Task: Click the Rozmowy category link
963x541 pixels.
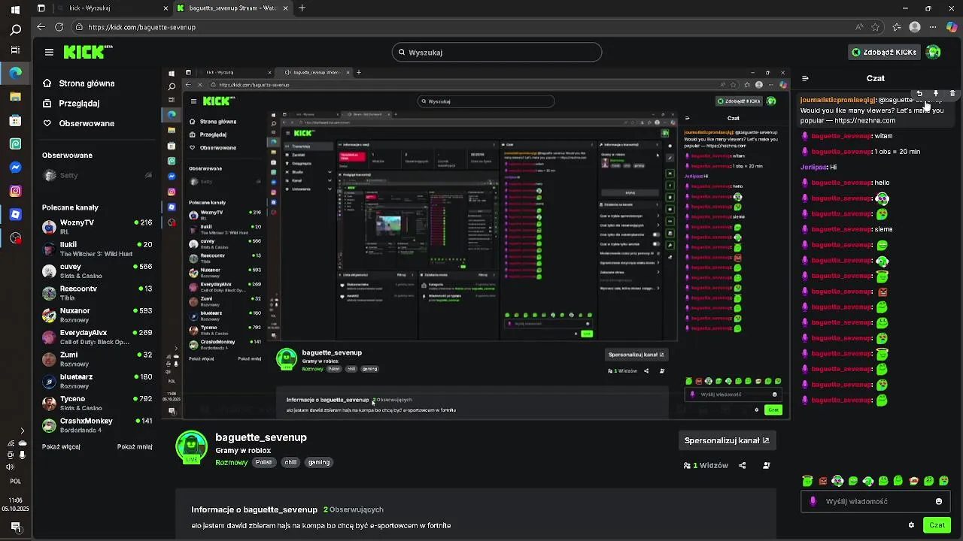Action: click(231, 462)
